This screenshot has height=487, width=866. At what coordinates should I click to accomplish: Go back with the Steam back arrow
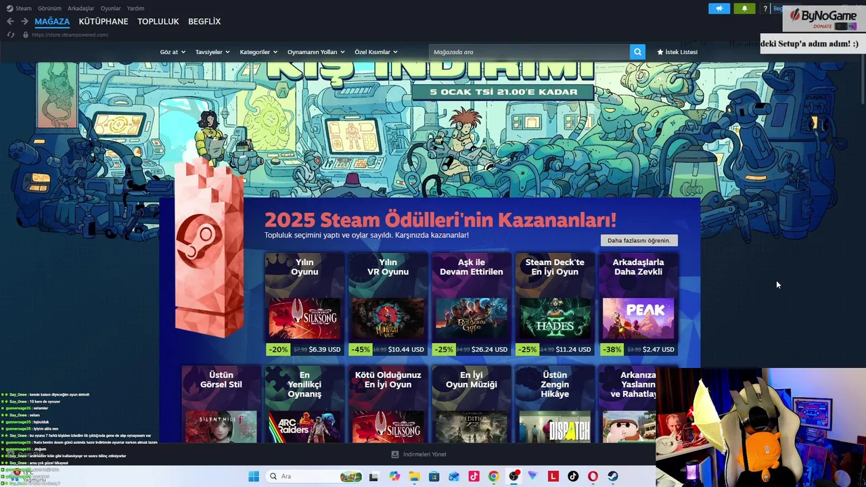click(10, 22)
